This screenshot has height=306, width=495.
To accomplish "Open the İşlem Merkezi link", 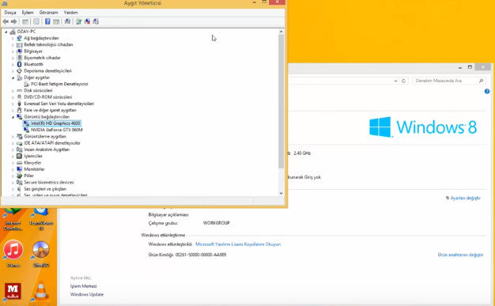I will tap(83, 286).
